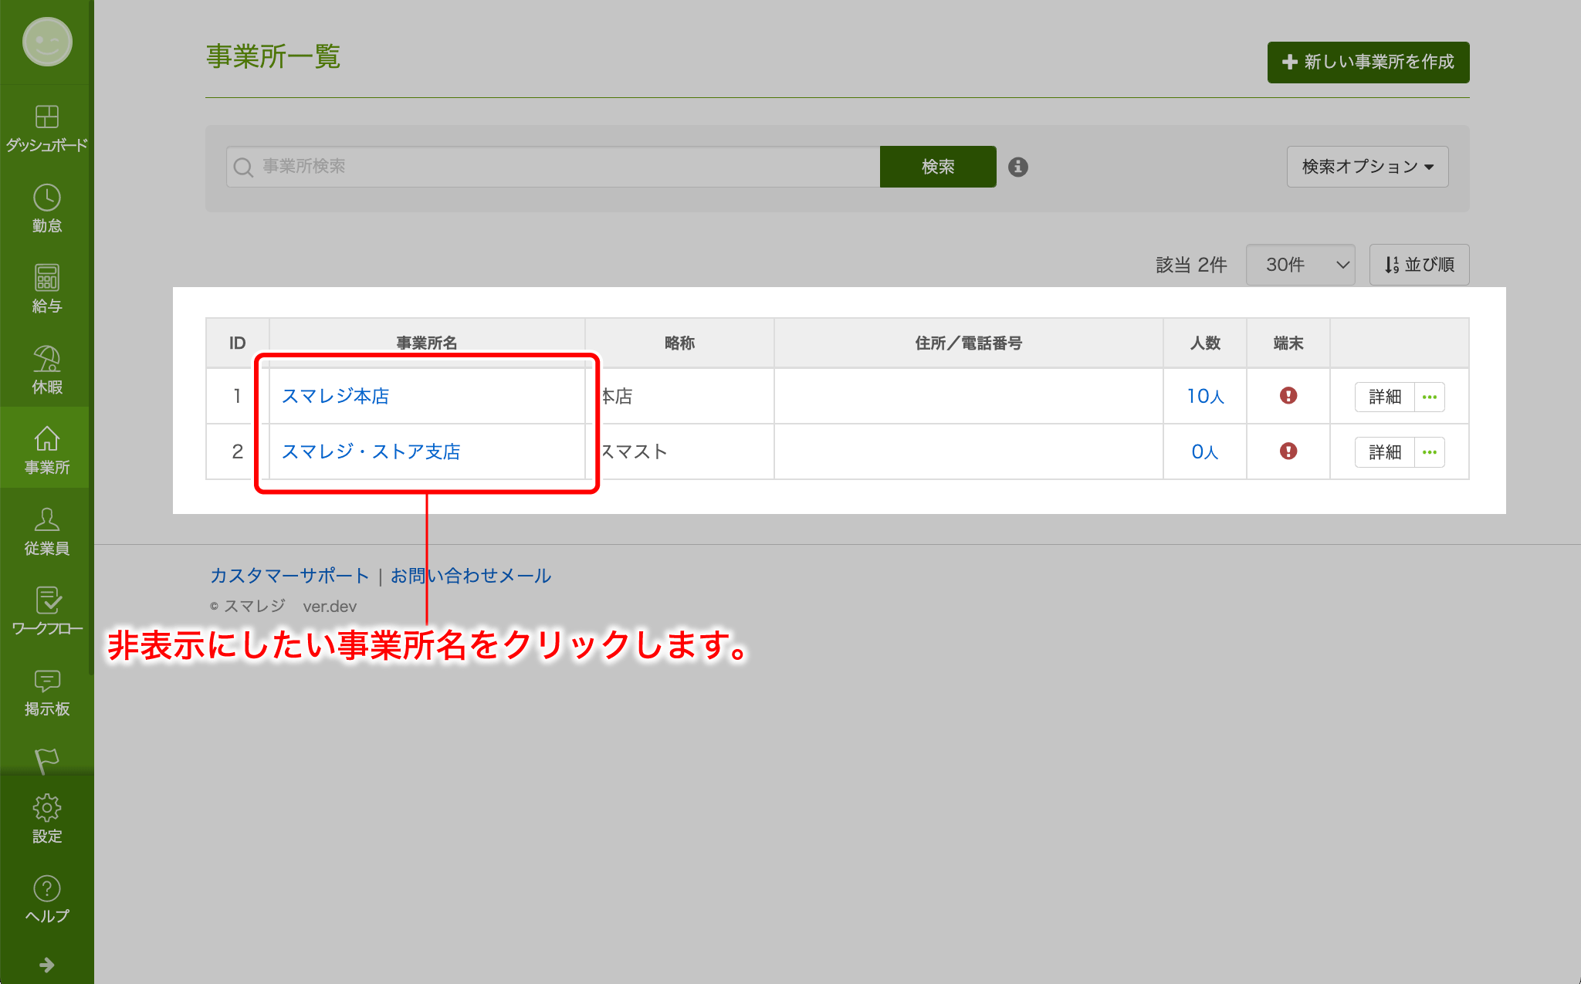
Task: Click the 10人 headcount link
Action: click(1205, 396)
